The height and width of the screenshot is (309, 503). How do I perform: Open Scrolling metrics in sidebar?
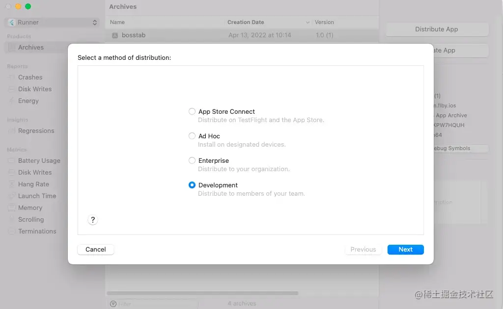pos(31,220)
